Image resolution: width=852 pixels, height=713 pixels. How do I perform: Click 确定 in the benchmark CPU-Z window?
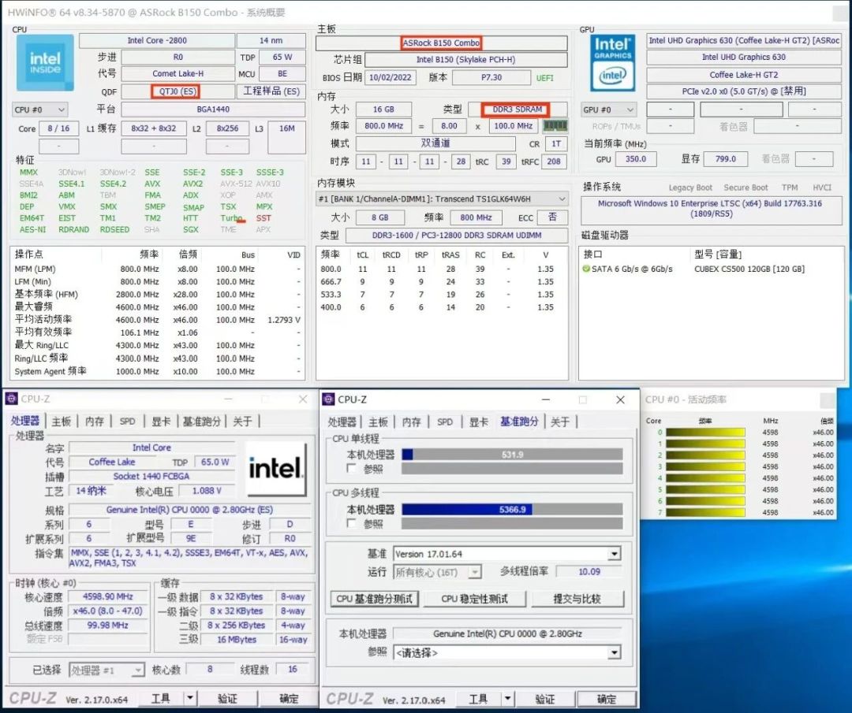[606, 699]
